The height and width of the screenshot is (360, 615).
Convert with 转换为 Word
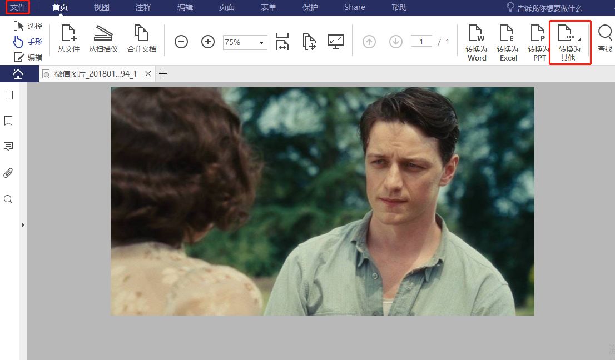477,43
